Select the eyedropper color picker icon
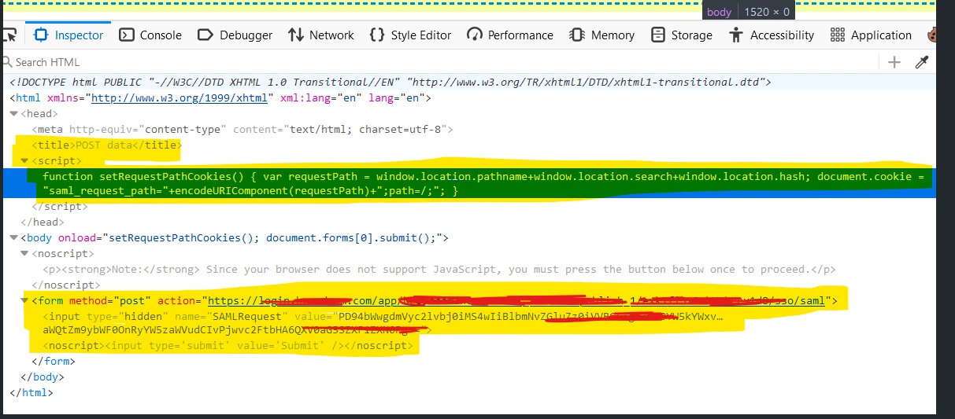The width and height of the screenshot is (955, 419). click(x=921, y=62)
